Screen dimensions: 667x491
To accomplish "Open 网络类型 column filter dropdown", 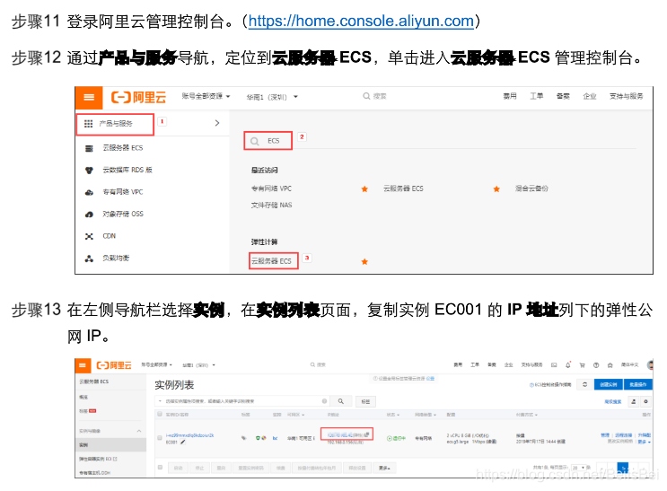I will coord(426,415).
